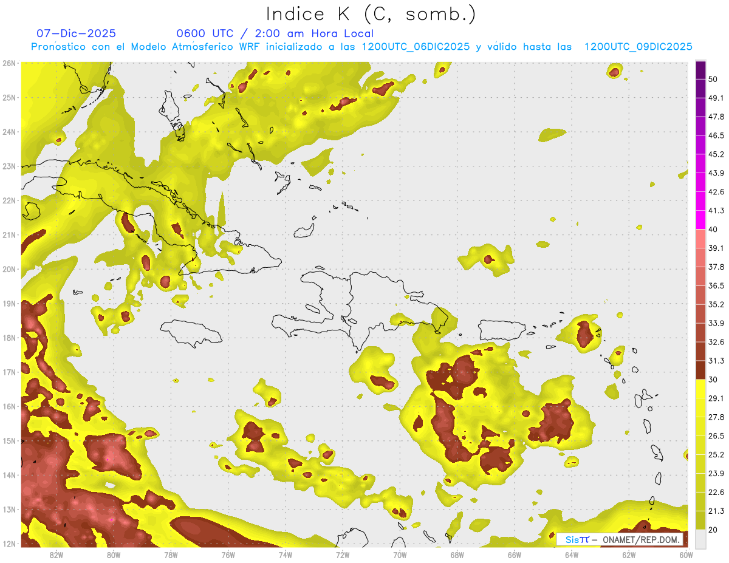Click the 26N latitude label

coord(9,63)
